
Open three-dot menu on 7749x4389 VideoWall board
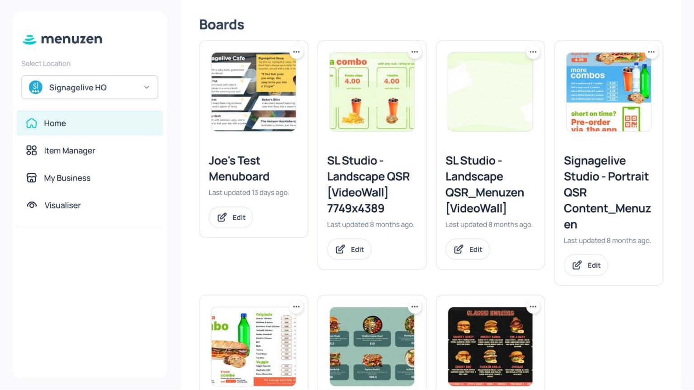415,52
